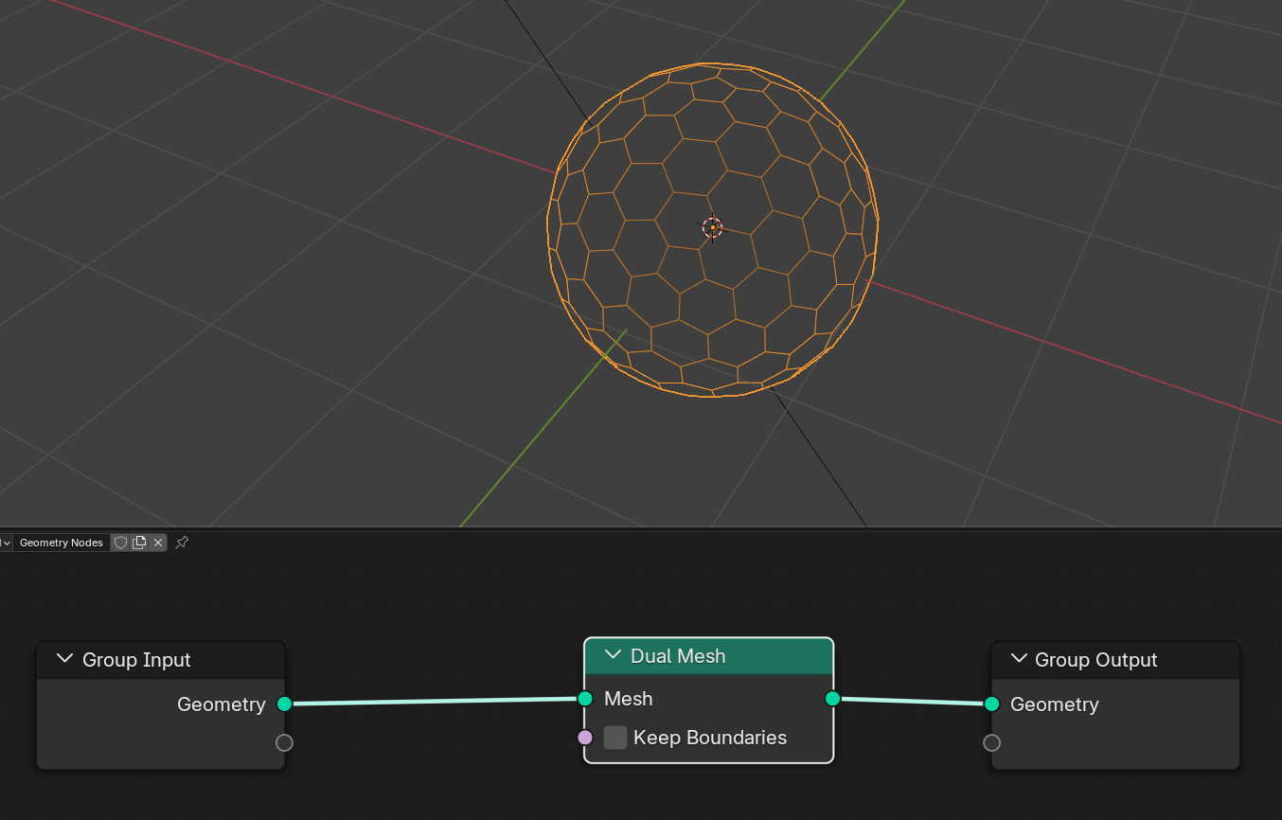Click the Keep Boundaries purple socket
The image size is (1282, 820).
(x=585, y=738)
